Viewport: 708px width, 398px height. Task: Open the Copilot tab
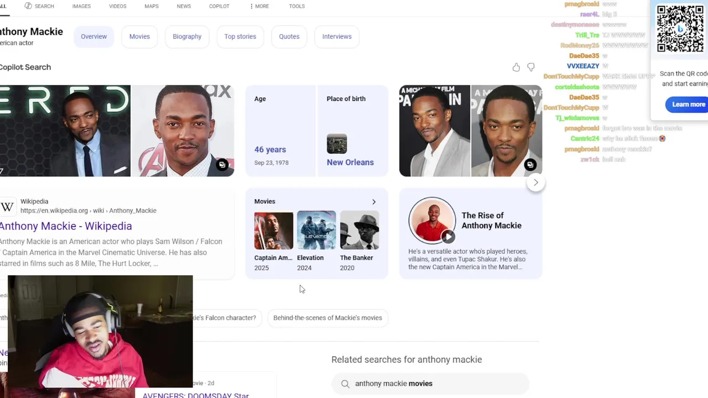[x=219, y=6]
